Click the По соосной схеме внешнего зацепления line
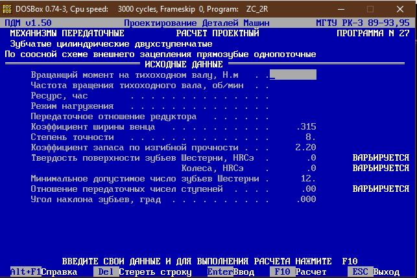 tap(160, 54)
